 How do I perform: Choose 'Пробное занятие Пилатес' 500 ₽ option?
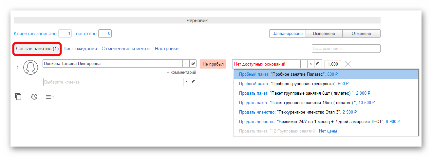[x=326, y=74]
